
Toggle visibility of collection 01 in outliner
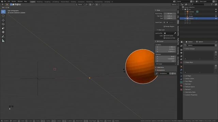point(216,9)
